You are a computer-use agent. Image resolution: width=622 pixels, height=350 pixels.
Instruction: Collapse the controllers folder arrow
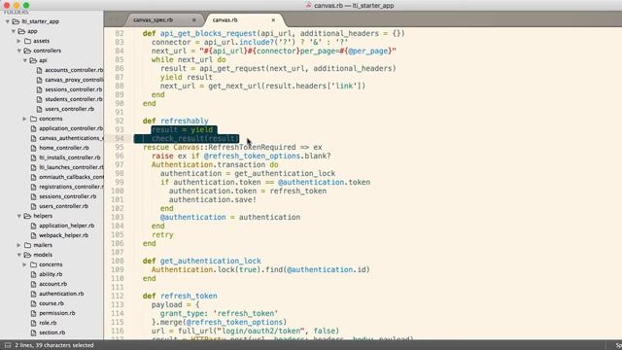pos(19,51)
